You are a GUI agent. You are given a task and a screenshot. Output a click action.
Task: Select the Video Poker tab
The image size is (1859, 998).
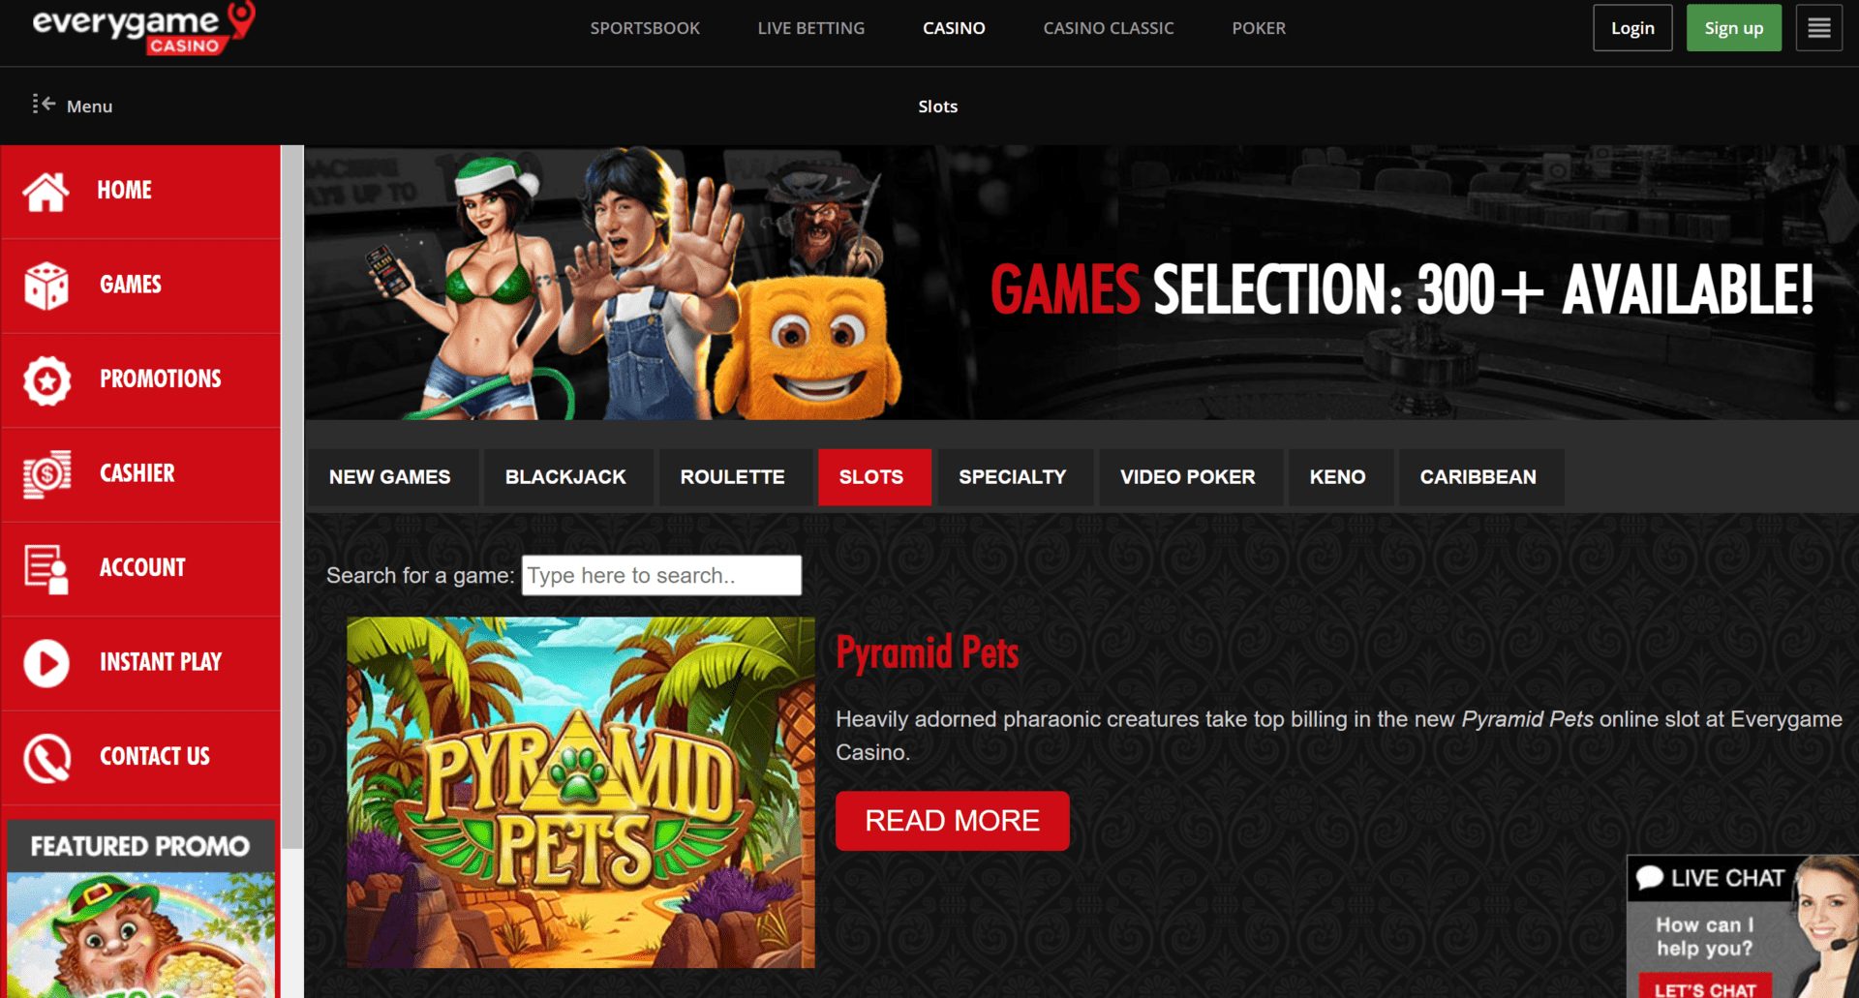coord(1188,477)
